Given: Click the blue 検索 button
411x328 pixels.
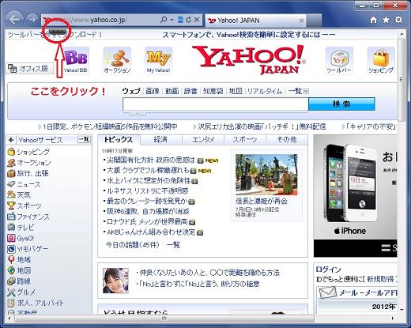Looking at the screenshot, I should tap(341, 104).
